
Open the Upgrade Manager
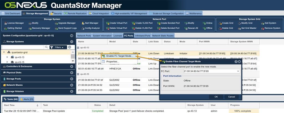[x=65, y=23]
